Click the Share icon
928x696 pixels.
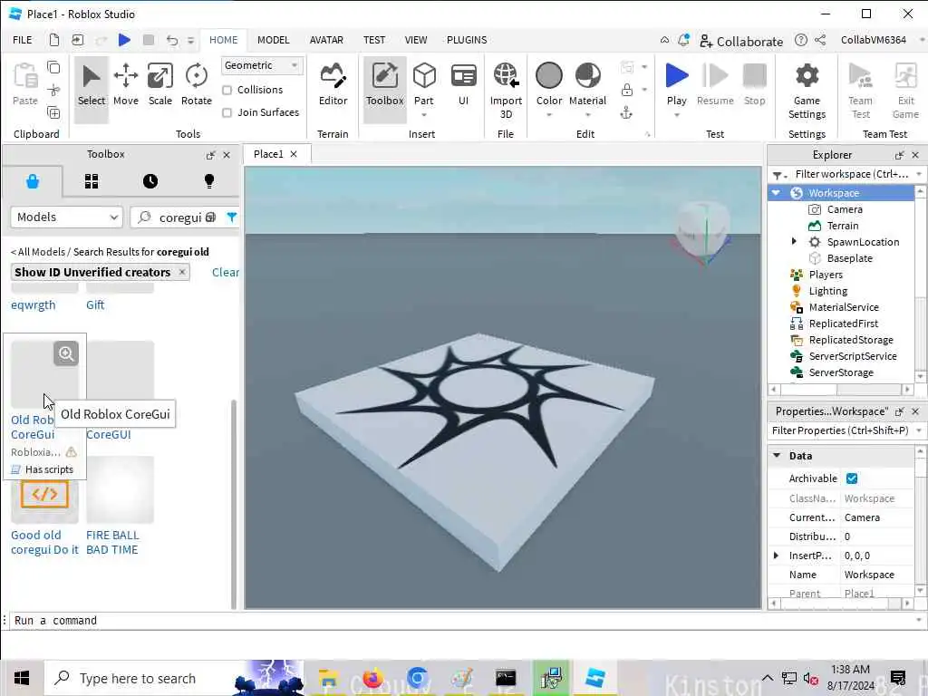click(x=820, y=40)
